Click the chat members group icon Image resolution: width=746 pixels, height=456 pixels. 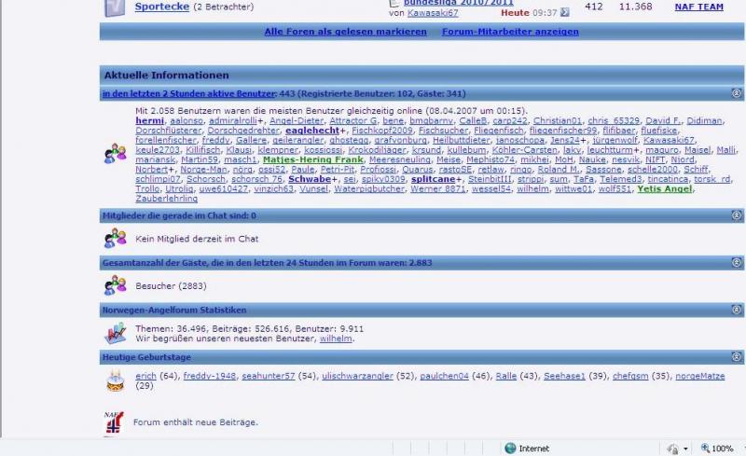click(116, 238)
